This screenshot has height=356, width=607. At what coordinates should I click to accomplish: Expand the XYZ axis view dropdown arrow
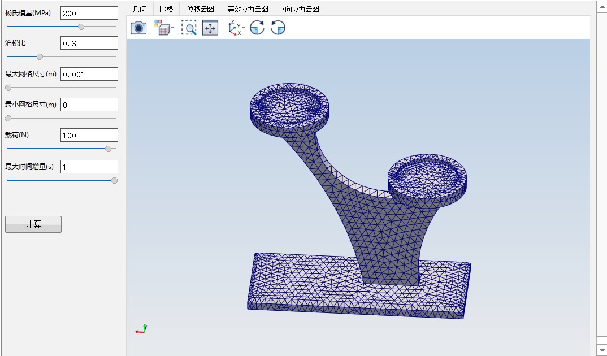tap(244, 28)
